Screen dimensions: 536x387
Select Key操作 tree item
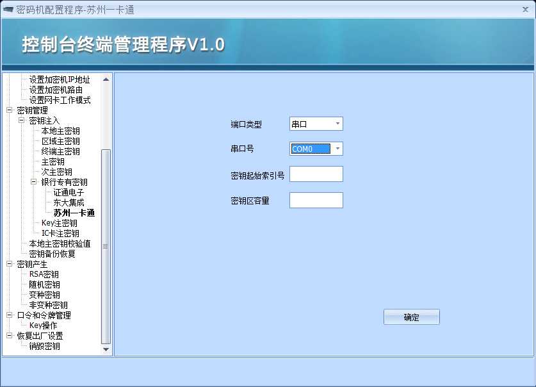[43, 325]
